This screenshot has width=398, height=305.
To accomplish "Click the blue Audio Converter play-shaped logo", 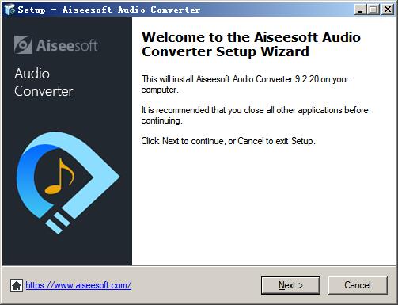I will pos(68,182).
